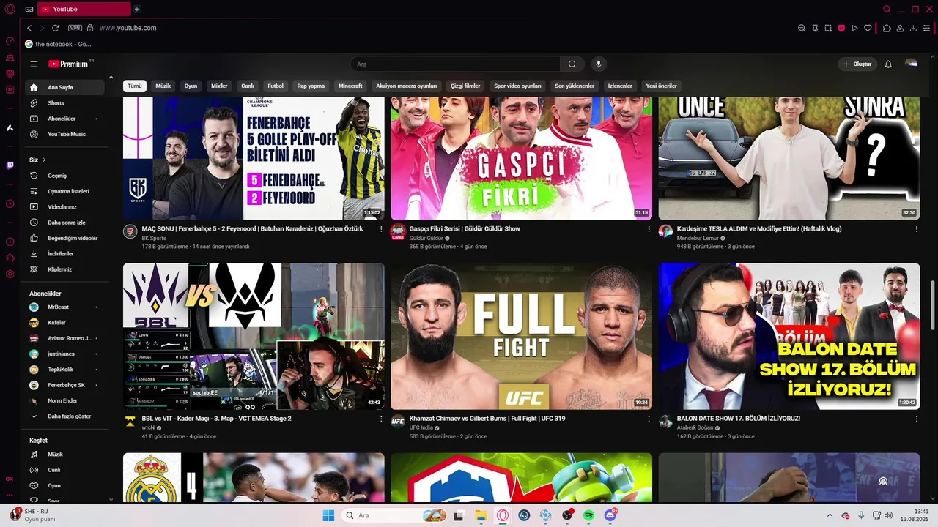Open Canlı under Keşfet

(x=64, y=470)
